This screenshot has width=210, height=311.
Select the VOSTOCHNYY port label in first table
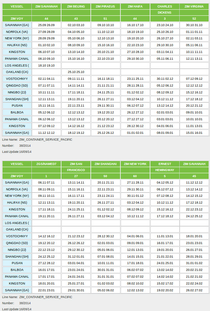click(17, 79)
